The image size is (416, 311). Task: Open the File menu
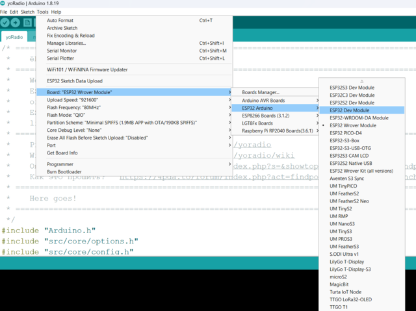tap(4, 12)
